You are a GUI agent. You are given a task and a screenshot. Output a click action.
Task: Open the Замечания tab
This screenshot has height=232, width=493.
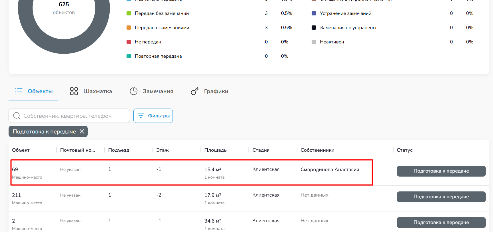tap(158, 91)
